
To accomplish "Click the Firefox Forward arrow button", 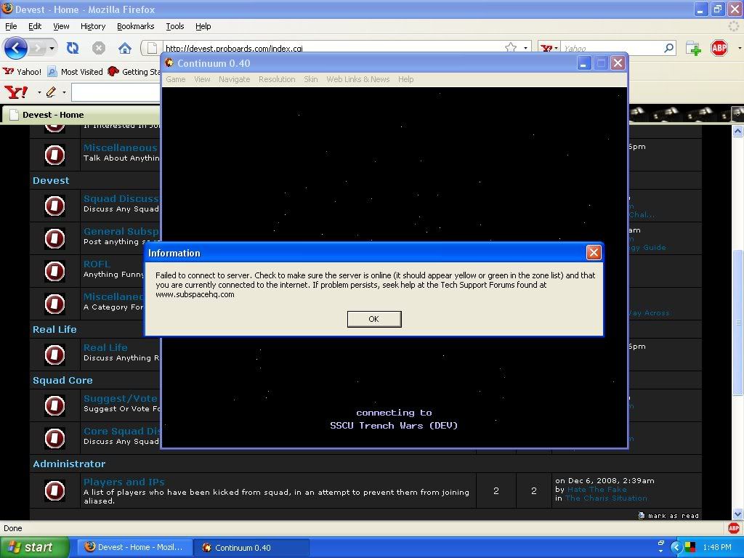I will click(36, 48).
